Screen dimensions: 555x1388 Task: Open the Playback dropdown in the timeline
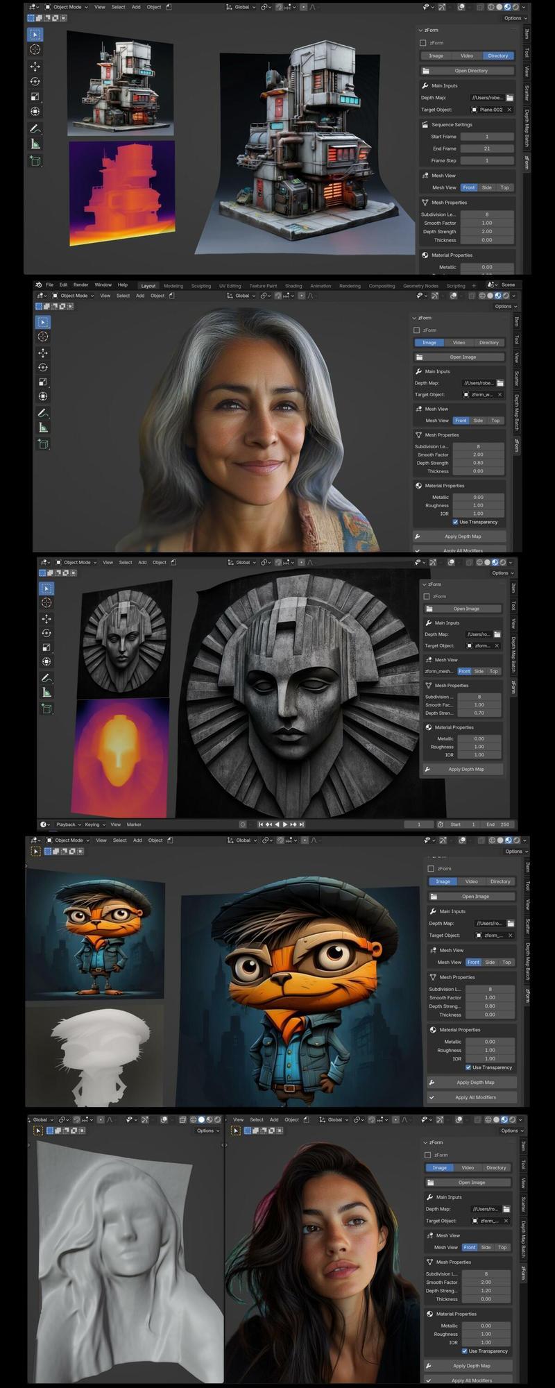point(68,824)
